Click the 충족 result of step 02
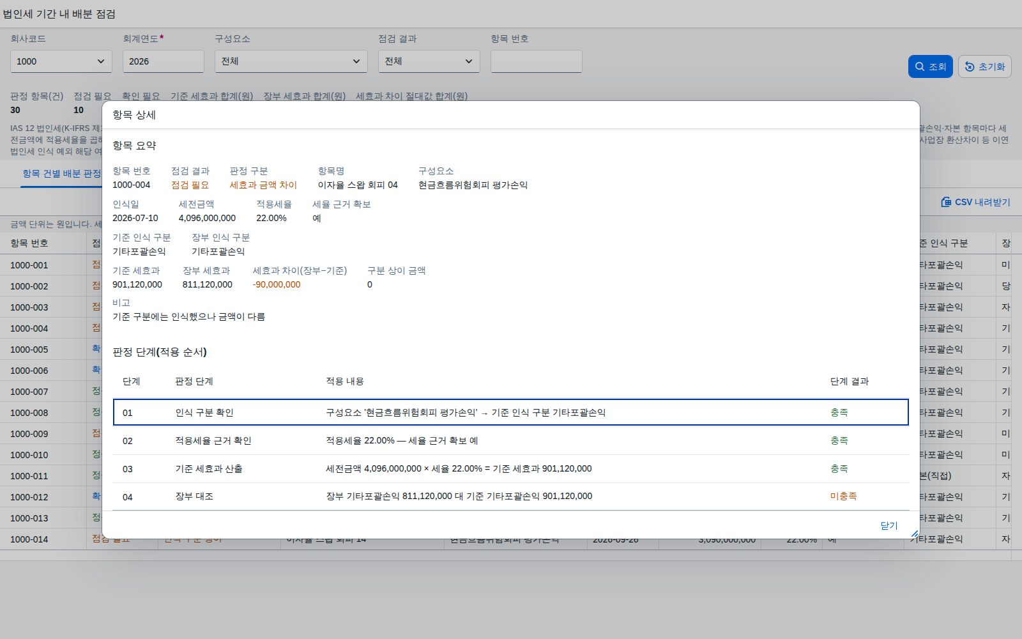1022x639 pixels. (839, 440)
